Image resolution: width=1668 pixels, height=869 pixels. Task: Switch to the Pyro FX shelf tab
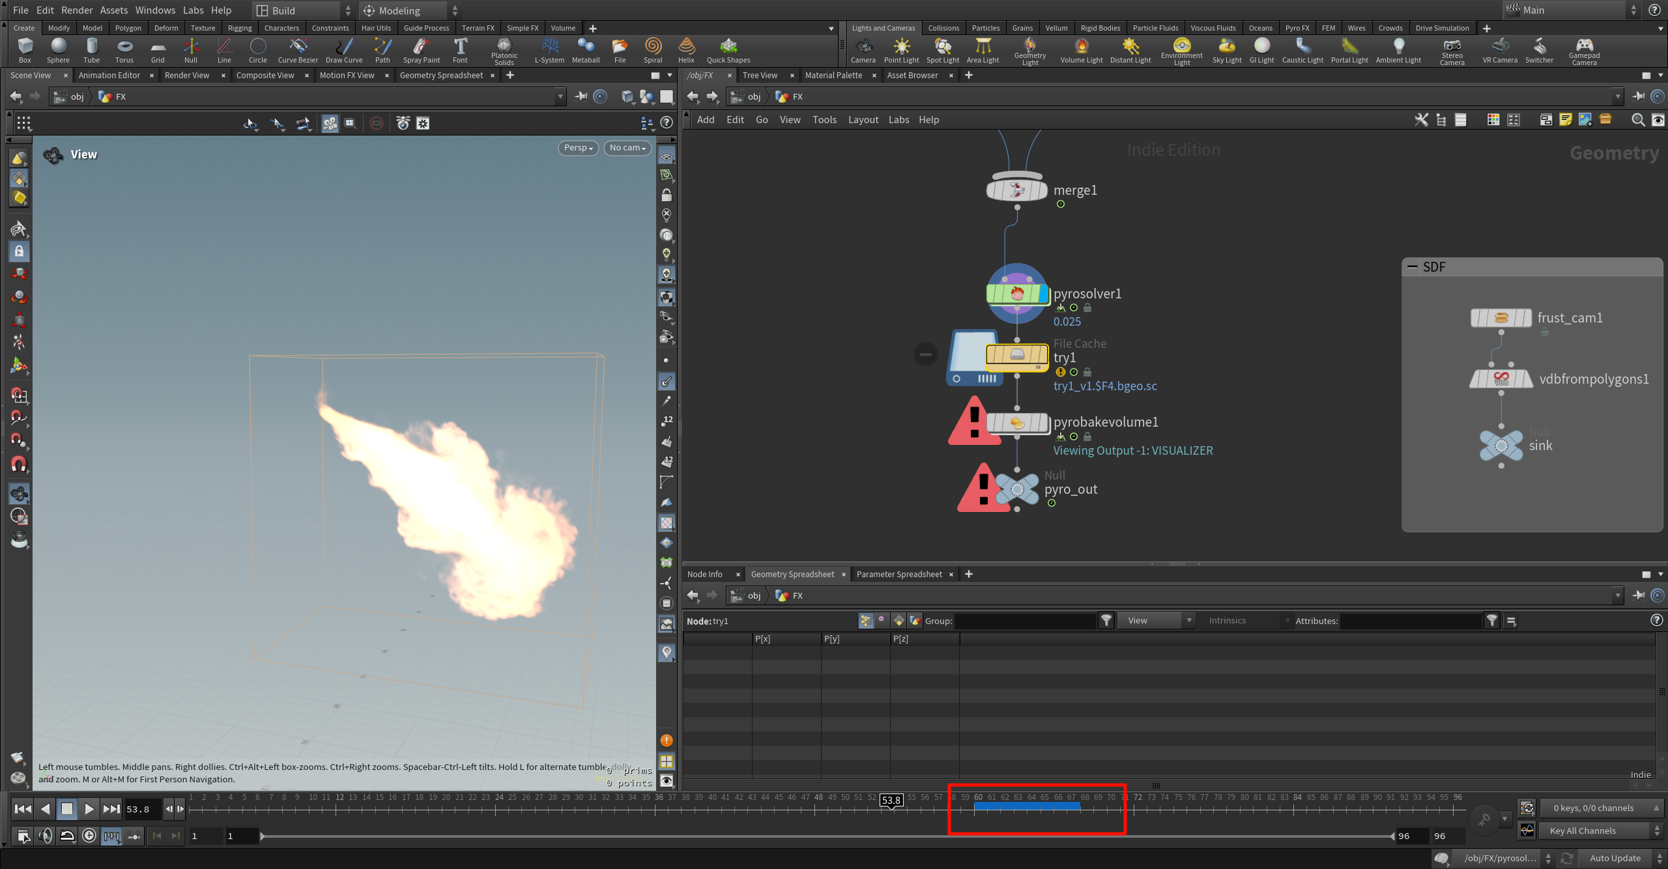coord(1297,28)
